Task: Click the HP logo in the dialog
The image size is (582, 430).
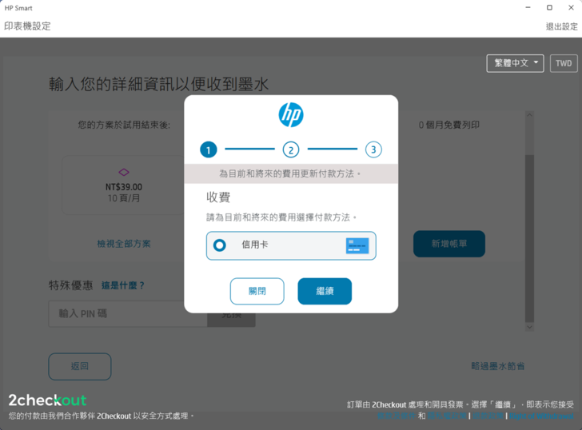Action: [x=291, y=114]
